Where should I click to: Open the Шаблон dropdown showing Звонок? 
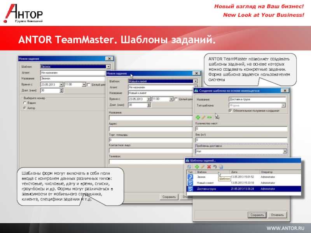click(x=108, y=66)
